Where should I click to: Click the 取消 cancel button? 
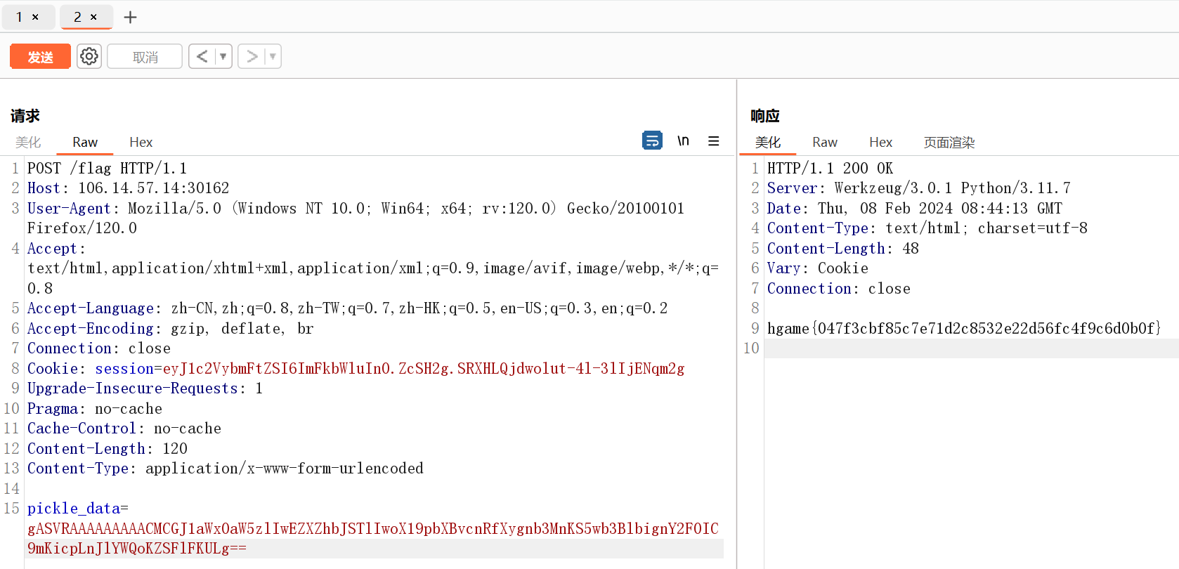tap(145, 56)
